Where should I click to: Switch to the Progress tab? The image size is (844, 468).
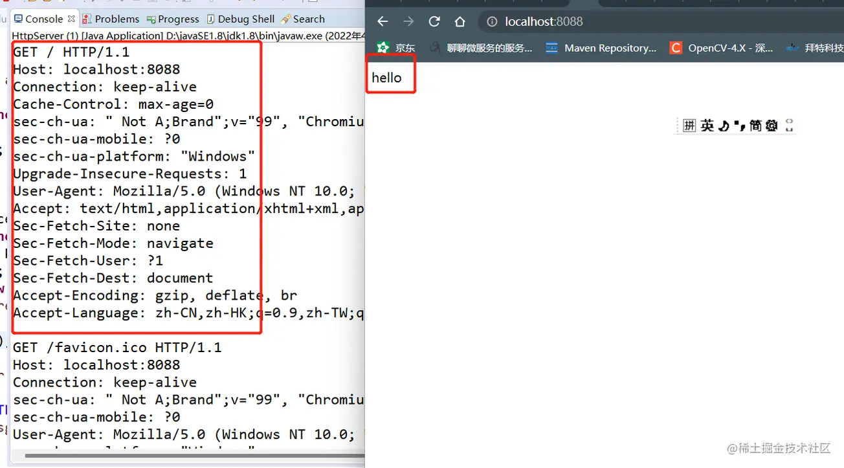click(x=173, y=19)
